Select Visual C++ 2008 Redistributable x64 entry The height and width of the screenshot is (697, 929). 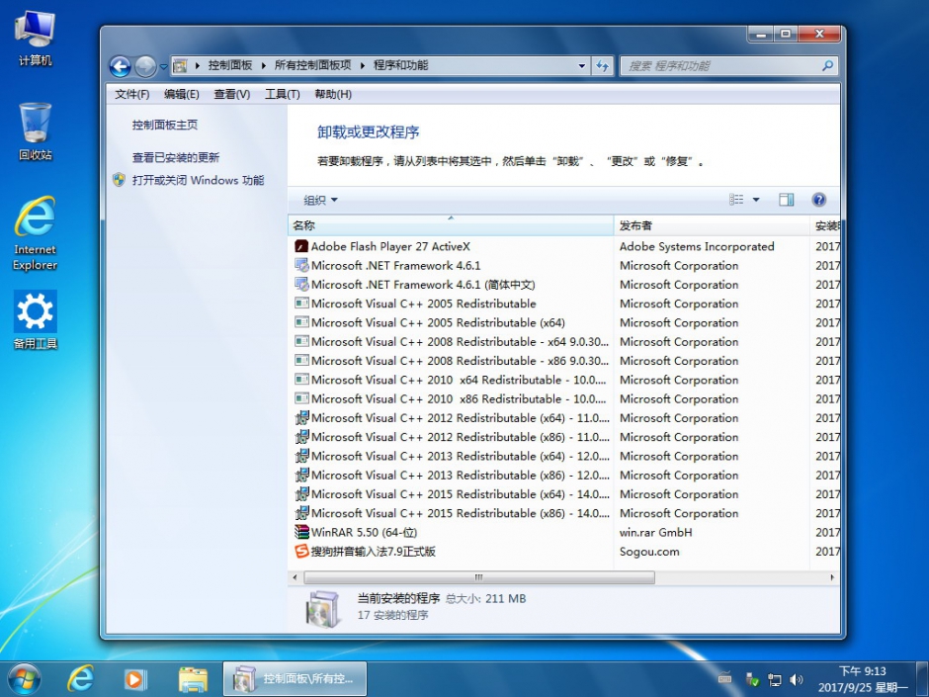click(x=452, y=342)
